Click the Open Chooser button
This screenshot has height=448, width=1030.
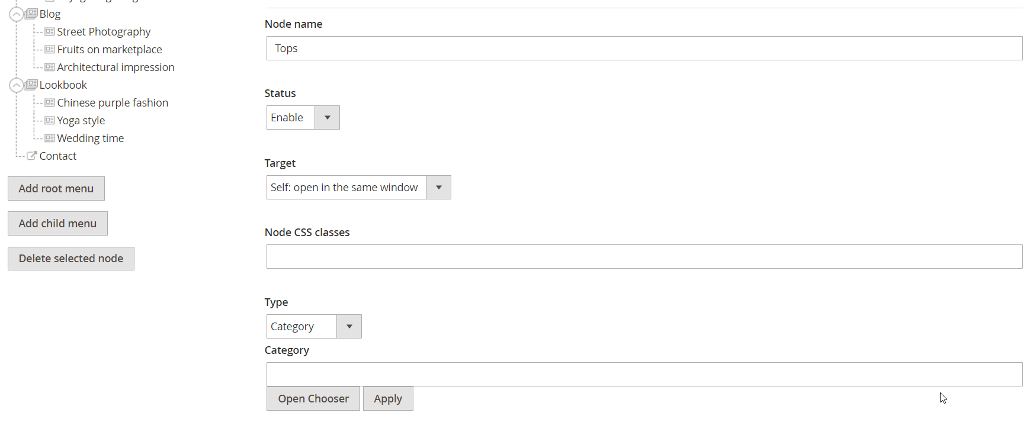click(x=313, y=398)
